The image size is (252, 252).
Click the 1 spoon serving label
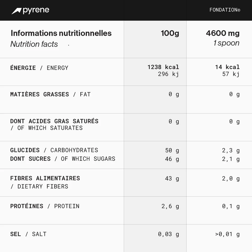[x=227, y=43]
